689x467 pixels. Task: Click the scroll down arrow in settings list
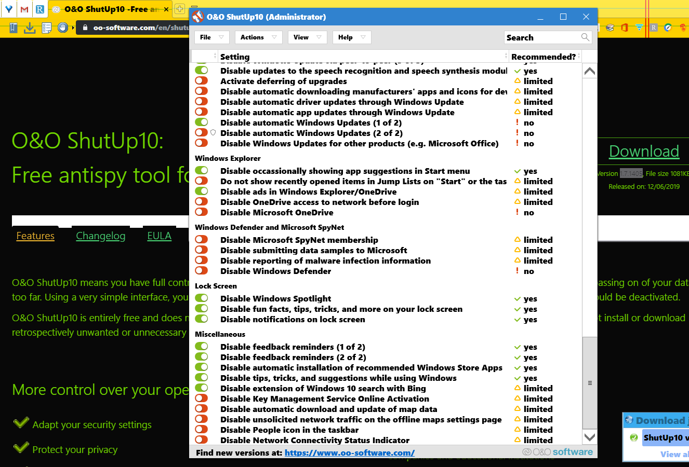pos(590,437)
